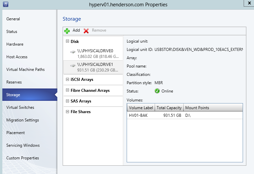
Task: Click the iSCSI Arrays heading
Action: point(82,80)
